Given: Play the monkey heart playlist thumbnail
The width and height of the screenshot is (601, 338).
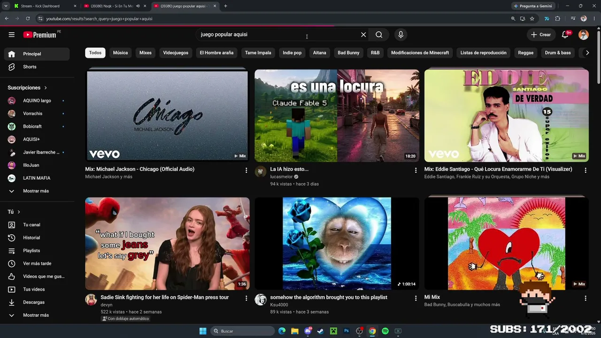Looking at the screenshot, I should coord(337,244).
